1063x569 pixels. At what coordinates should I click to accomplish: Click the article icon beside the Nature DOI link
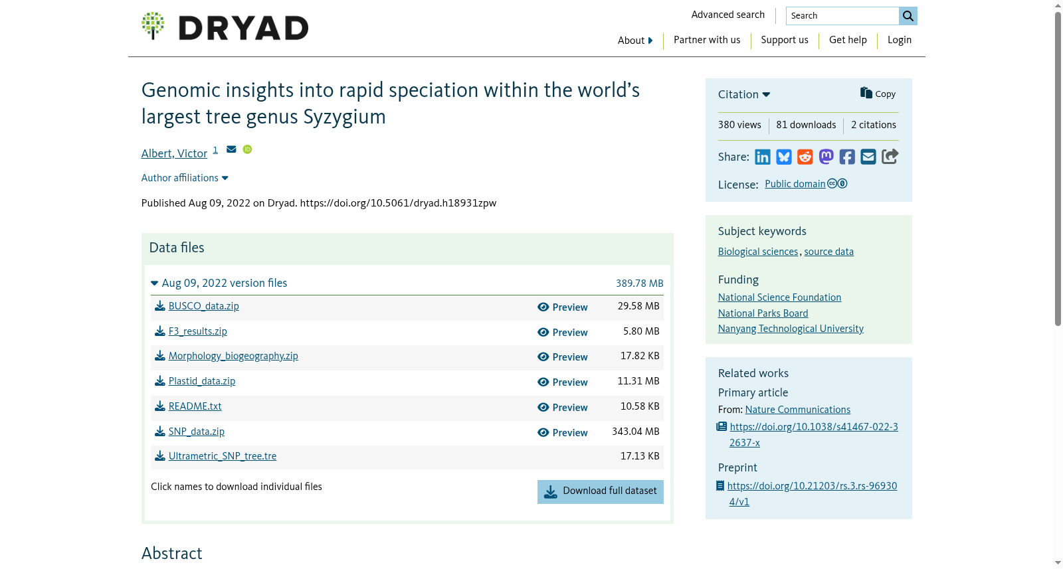(x=722, y=427)
